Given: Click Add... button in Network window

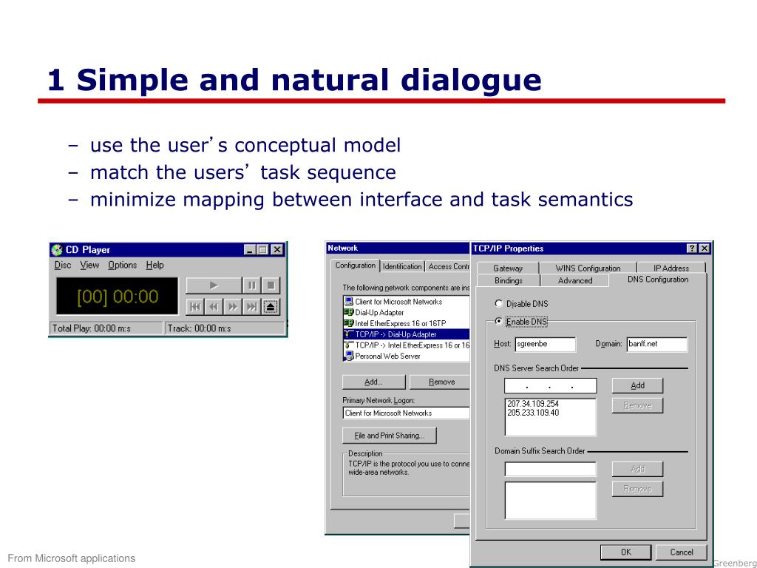Looking at the screenshot, I should (373, 382).
